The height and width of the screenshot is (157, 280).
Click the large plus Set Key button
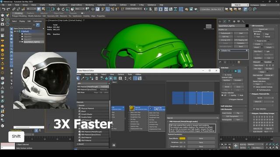click(235, 146)
